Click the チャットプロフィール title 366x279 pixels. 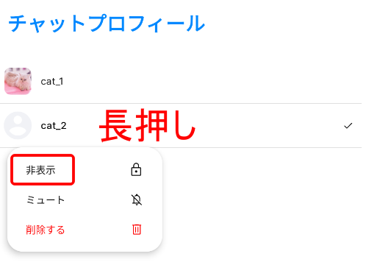click(x=107, y=24)
